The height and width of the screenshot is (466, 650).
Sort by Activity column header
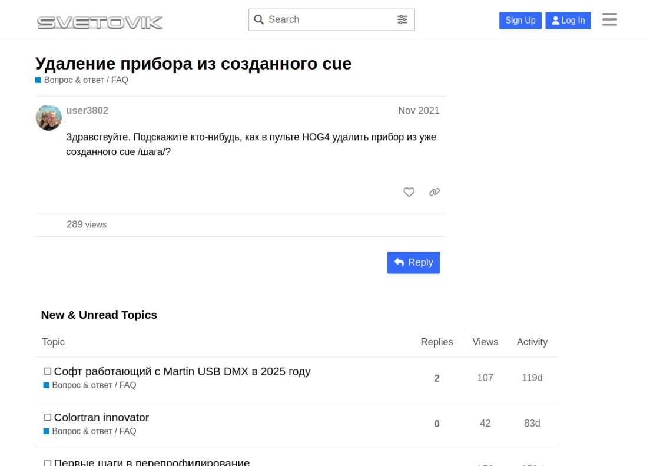532,342
